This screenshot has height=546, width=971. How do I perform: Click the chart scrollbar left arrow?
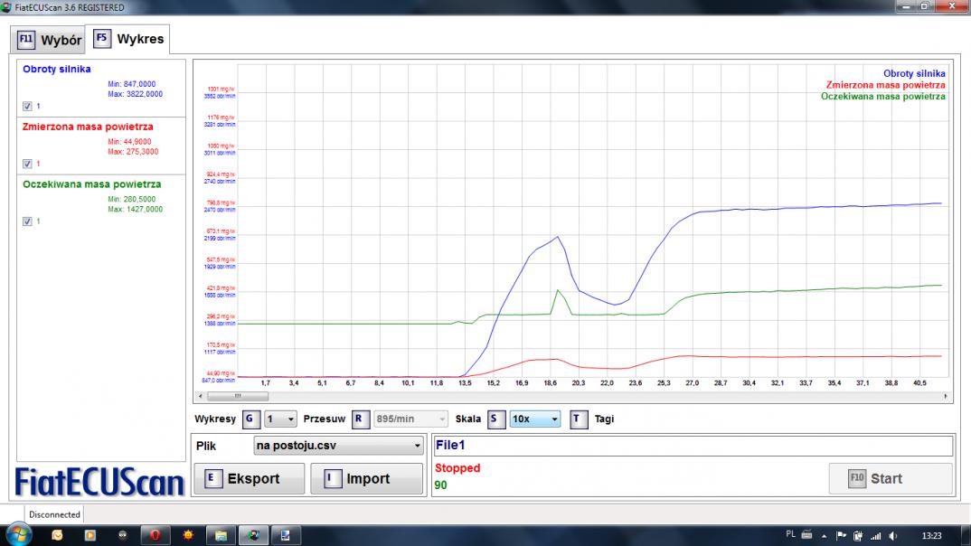[x=200, y=396]
